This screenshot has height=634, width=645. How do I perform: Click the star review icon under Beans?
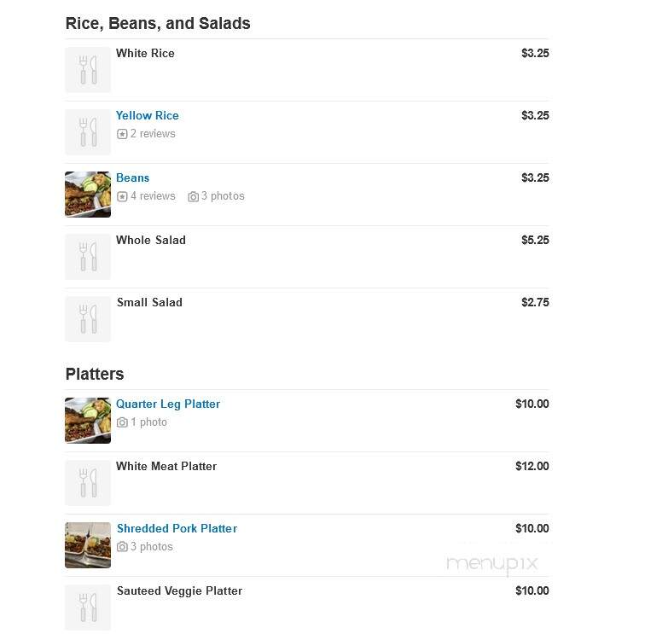click(122, 196)
